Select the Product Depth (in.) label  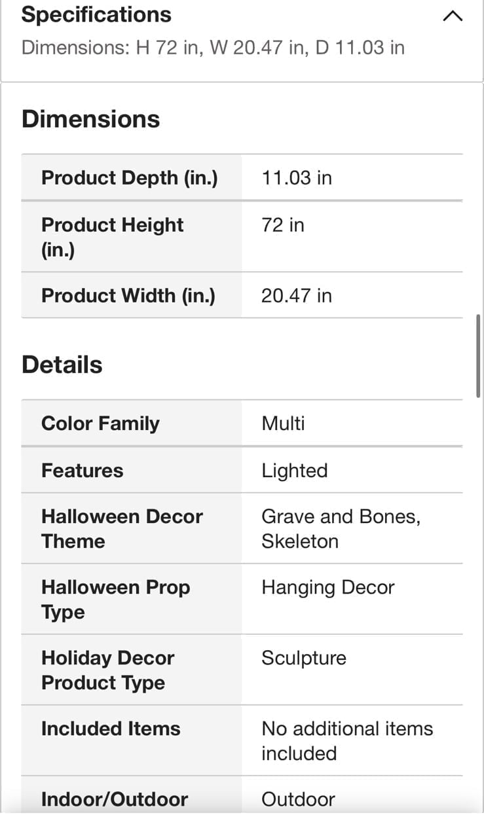pos(130,177)
